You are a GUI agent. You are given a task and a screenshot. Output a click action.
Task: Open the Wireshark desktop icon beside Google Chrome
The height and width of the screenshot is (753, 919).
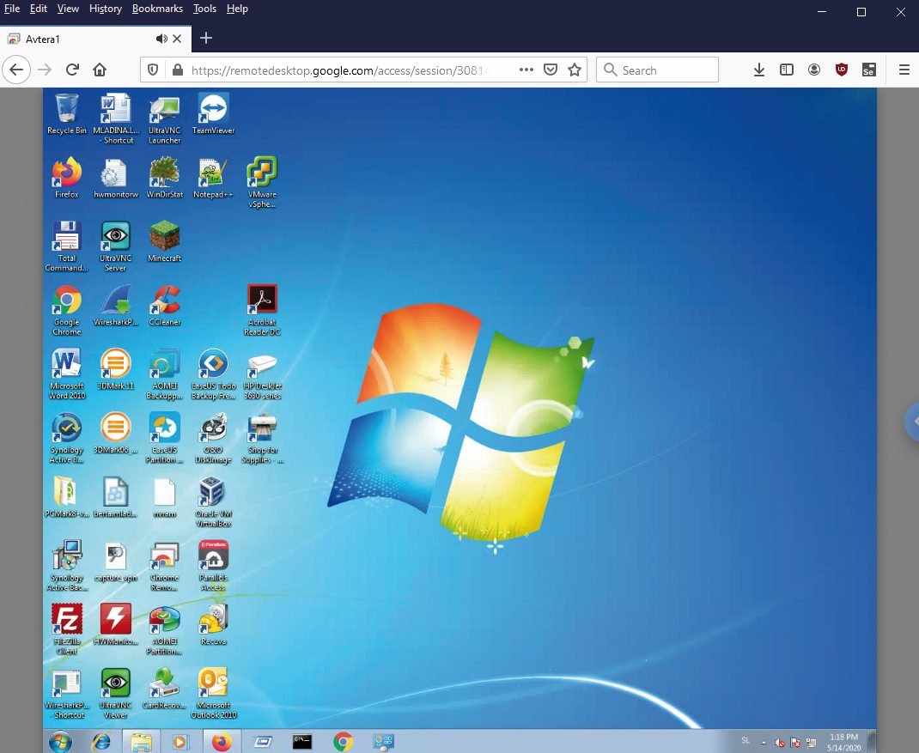[115, 306]
